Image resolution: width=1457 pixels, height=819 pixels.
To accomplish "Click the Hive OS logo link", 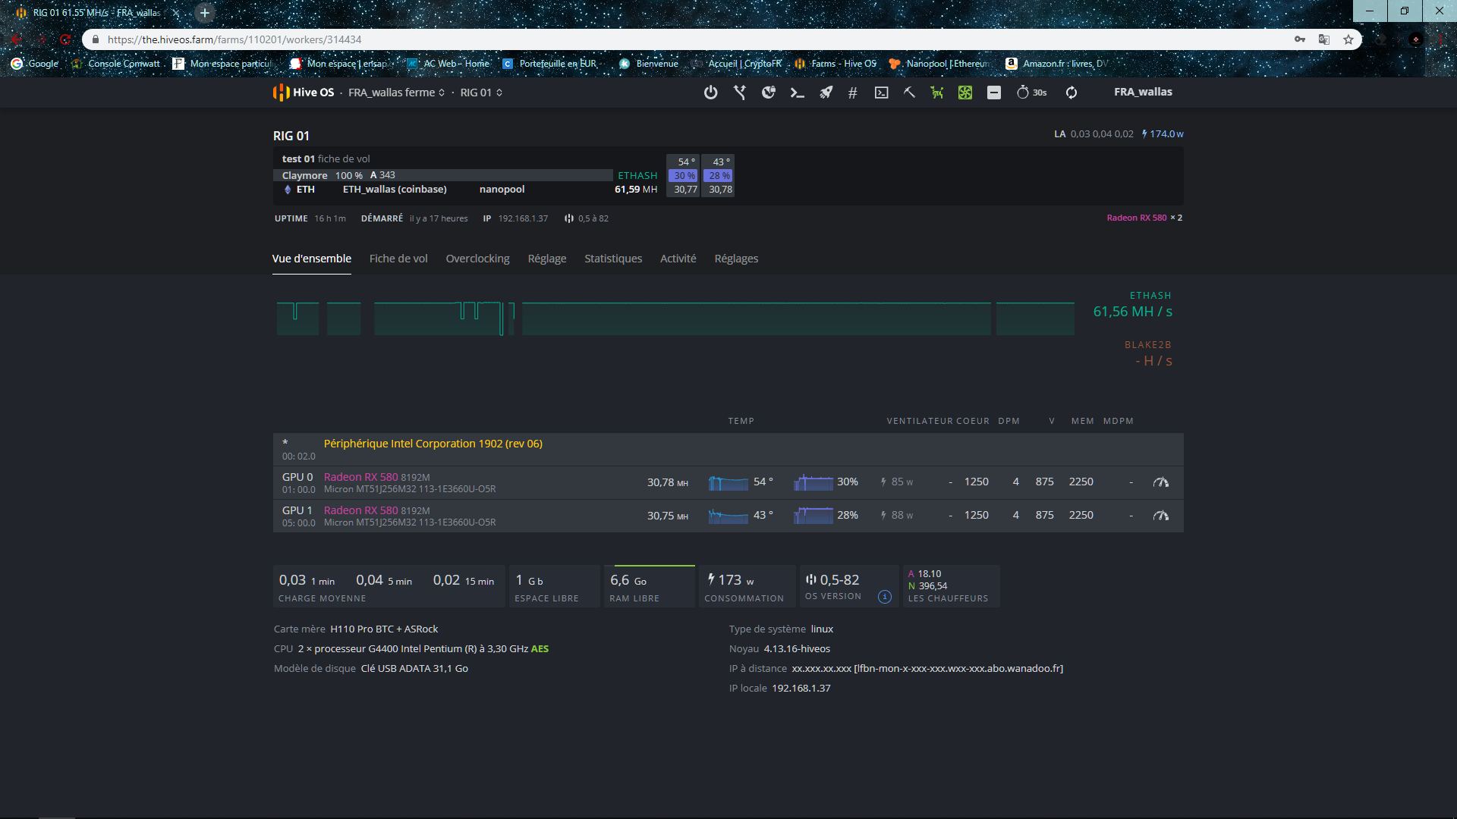I will coord(304,93).
